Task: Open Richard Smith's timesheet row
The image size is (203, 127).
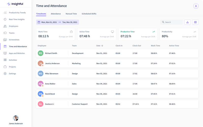Action: [x=117, y=53]
